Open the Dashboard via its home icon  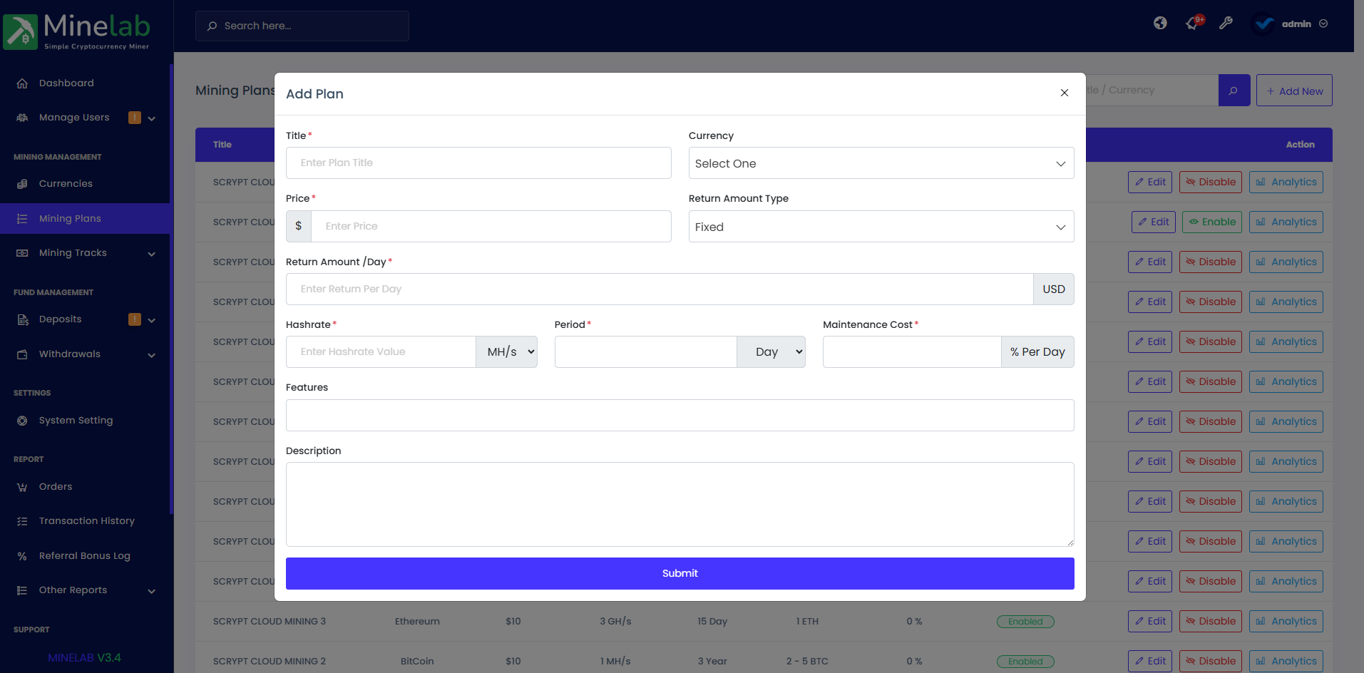(22, 83)
